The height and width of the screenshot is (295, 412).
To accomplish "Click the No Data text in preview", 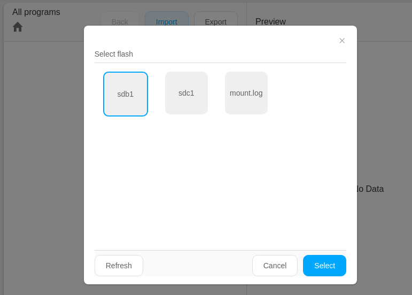I will (370, 189).
